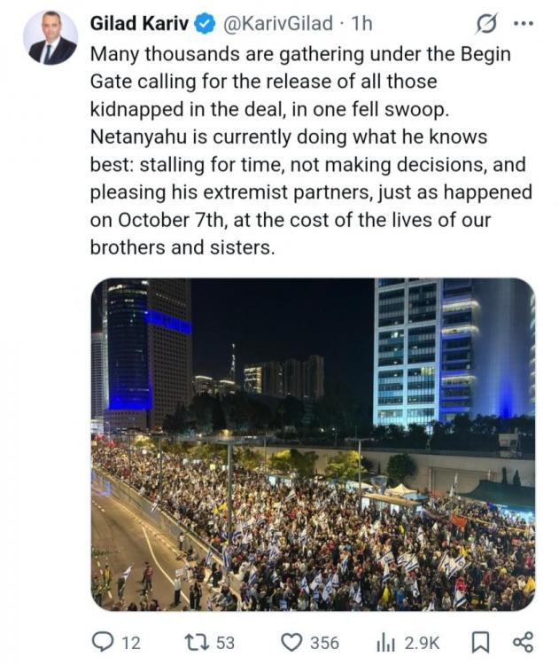Viewport: 559px width, 665px height.
Task: Click the Grok slashed-circle icon
Action: coord(485,24)
